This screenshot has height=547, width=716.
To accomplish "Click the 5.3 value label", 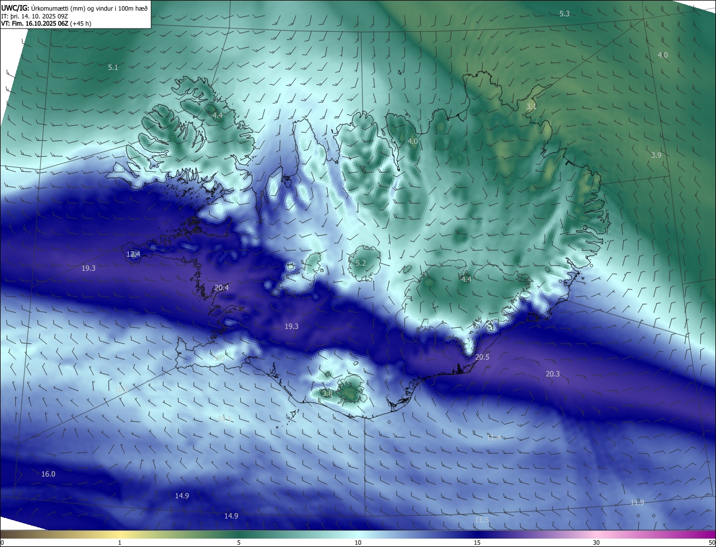I will tap(564, 13).
